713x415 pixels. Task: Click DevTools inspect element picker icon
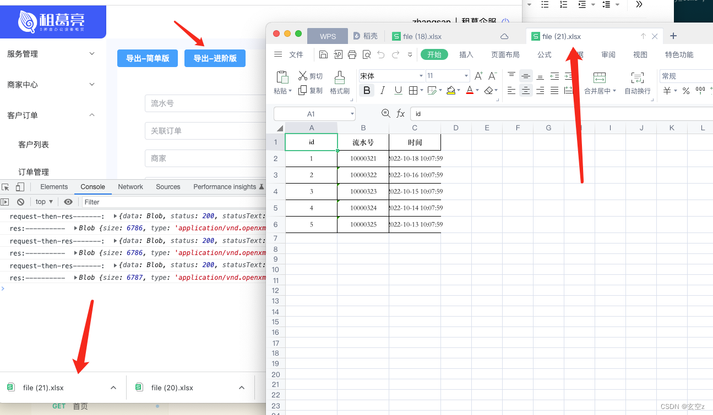tap(6, 187)
